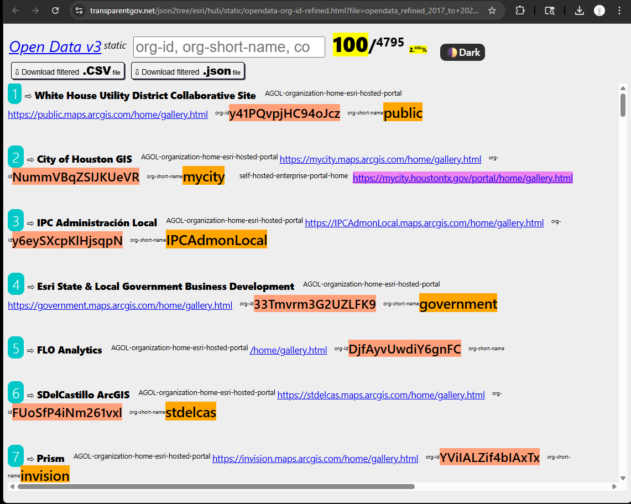This screenshot has width=631, height=504.
Task: Click the scroll down arrow
Action: [x=623, y=478]
